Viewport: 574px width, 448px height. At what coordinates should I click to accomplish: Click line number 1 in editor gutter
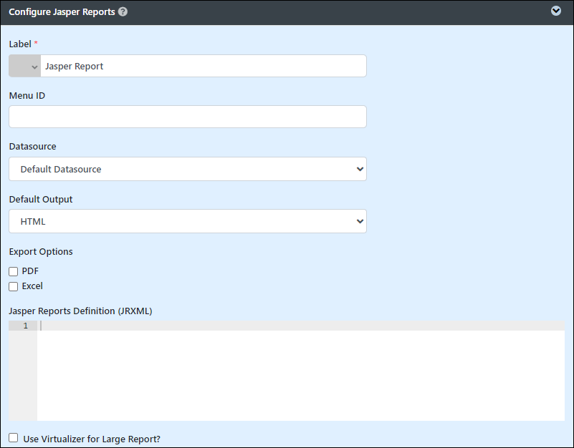(x=25, y=326)
